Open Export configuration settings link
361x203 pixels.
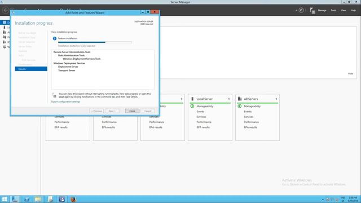tap(65, 101)
